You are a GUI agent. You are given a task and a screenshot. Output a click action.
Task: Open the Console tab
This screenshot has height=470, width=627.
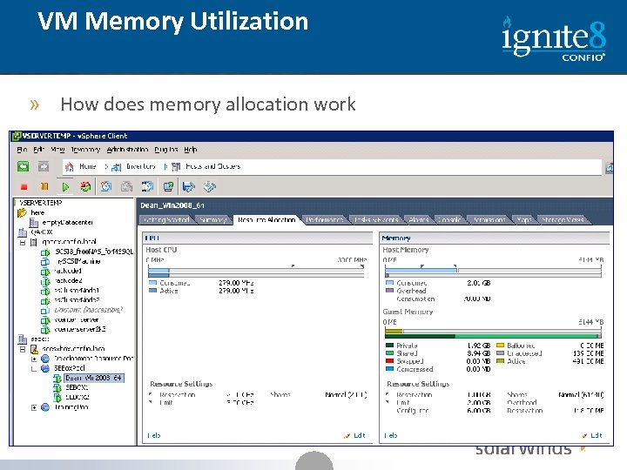(449, 220)
